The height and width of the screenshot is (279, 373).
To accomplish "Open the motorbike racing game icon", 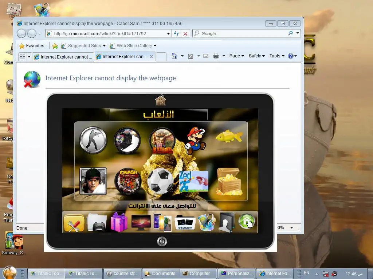I will [x=127, y=140].
